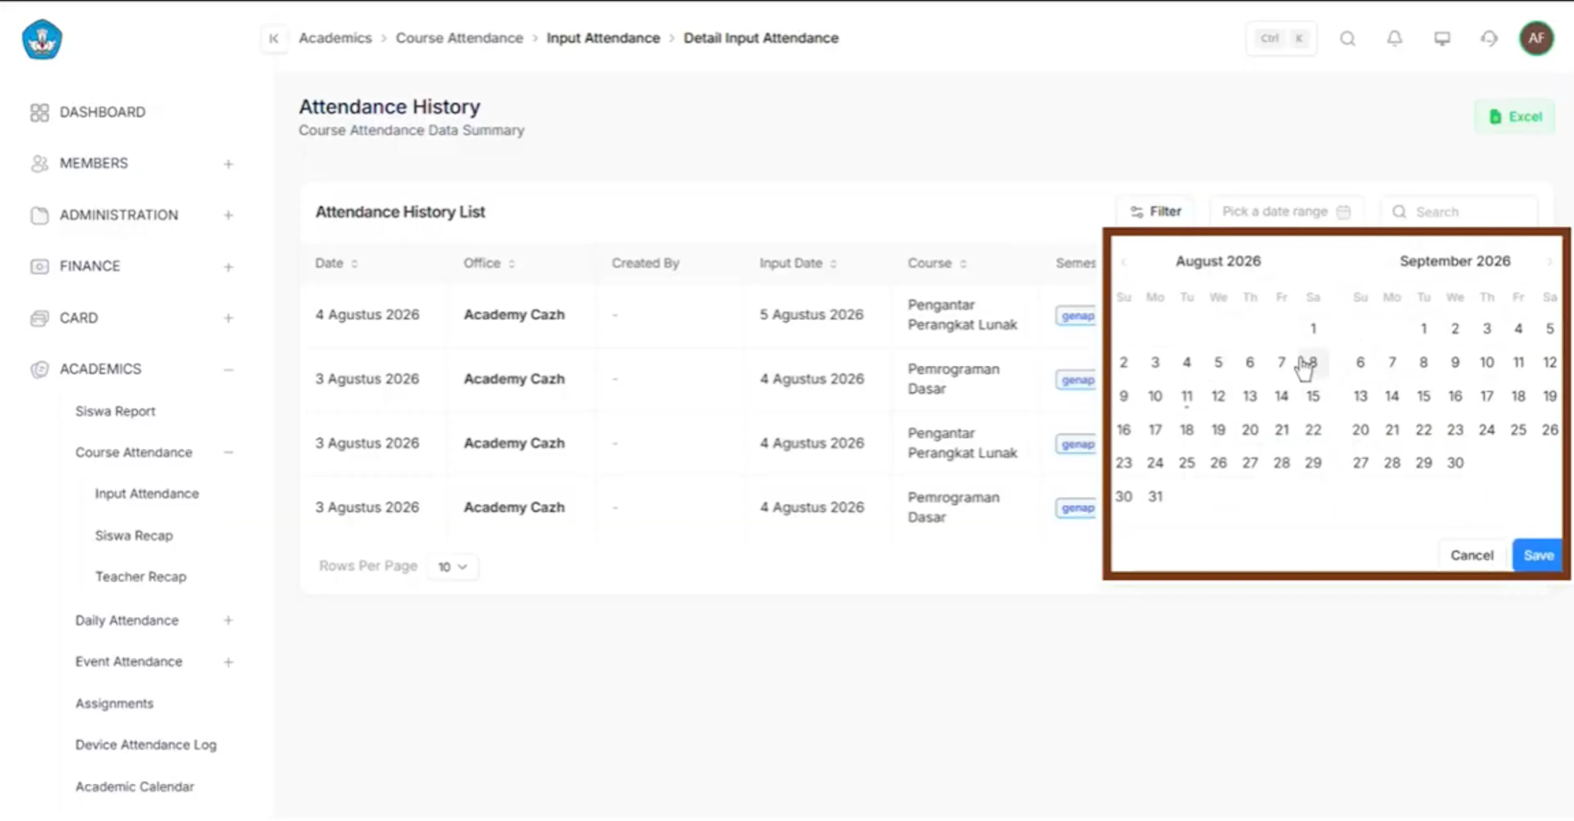The height and width of the screenshot is (821, 1574).
Task: Open the Dashboard menu item
Action: pos(102,112)
